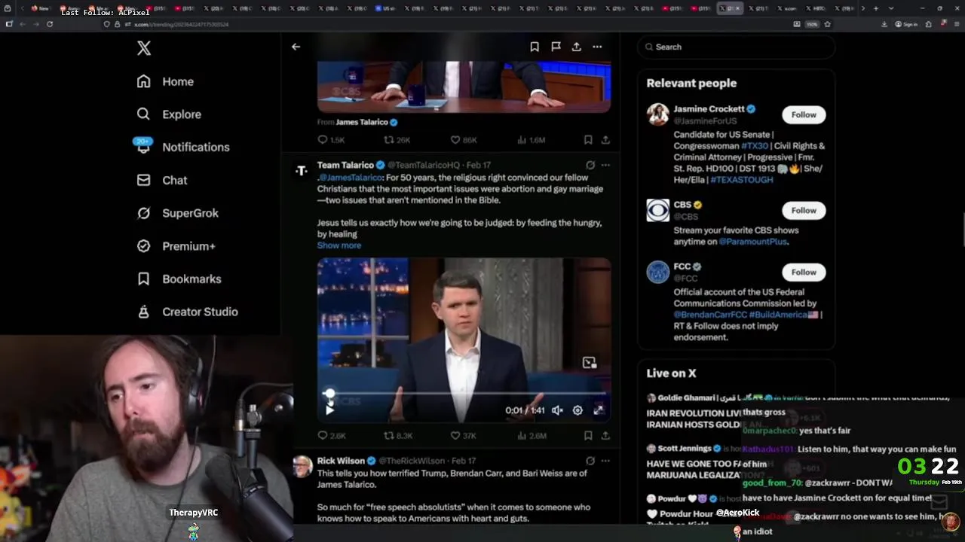
Task: Click Grok icon on Team Talarico post
Action: point(590,165)
